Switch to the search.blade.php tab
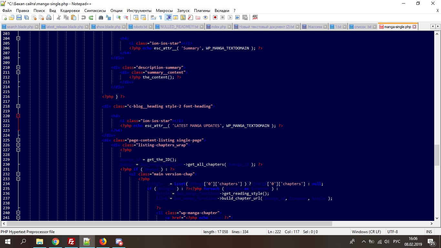Screen dimensions: 441x248 tap(20, 27)
